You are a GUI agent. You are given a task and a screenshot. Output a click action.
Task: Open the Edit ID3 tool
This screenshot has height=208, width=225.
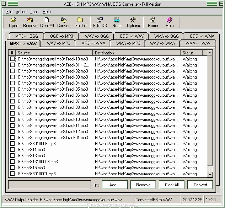tap(100, 22)
